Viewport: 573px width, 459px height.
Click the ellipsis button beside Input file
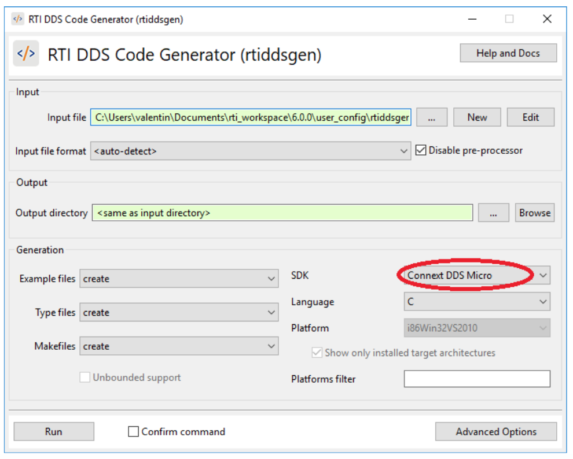click(431, 117)
